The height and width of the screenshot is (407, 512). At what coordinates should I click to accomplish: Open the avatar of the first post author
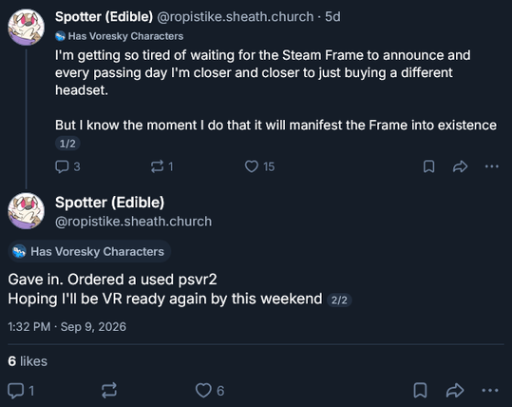pyautogui.click(x=27, y=27)
